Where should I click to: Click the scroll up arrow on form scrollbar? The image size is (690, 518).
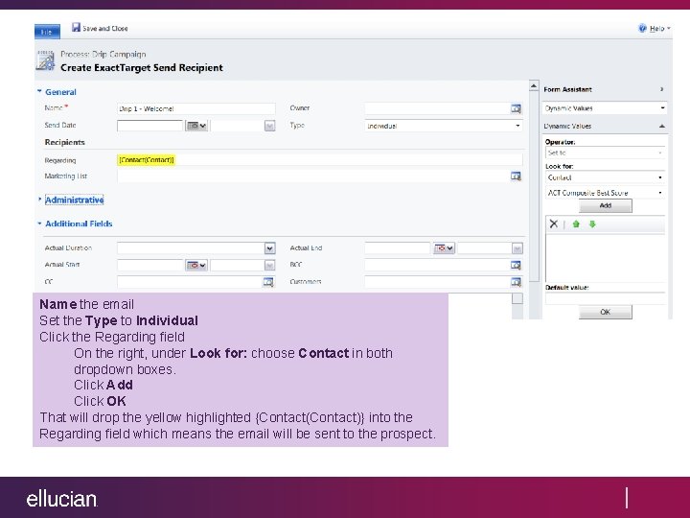tap(534, 85)
